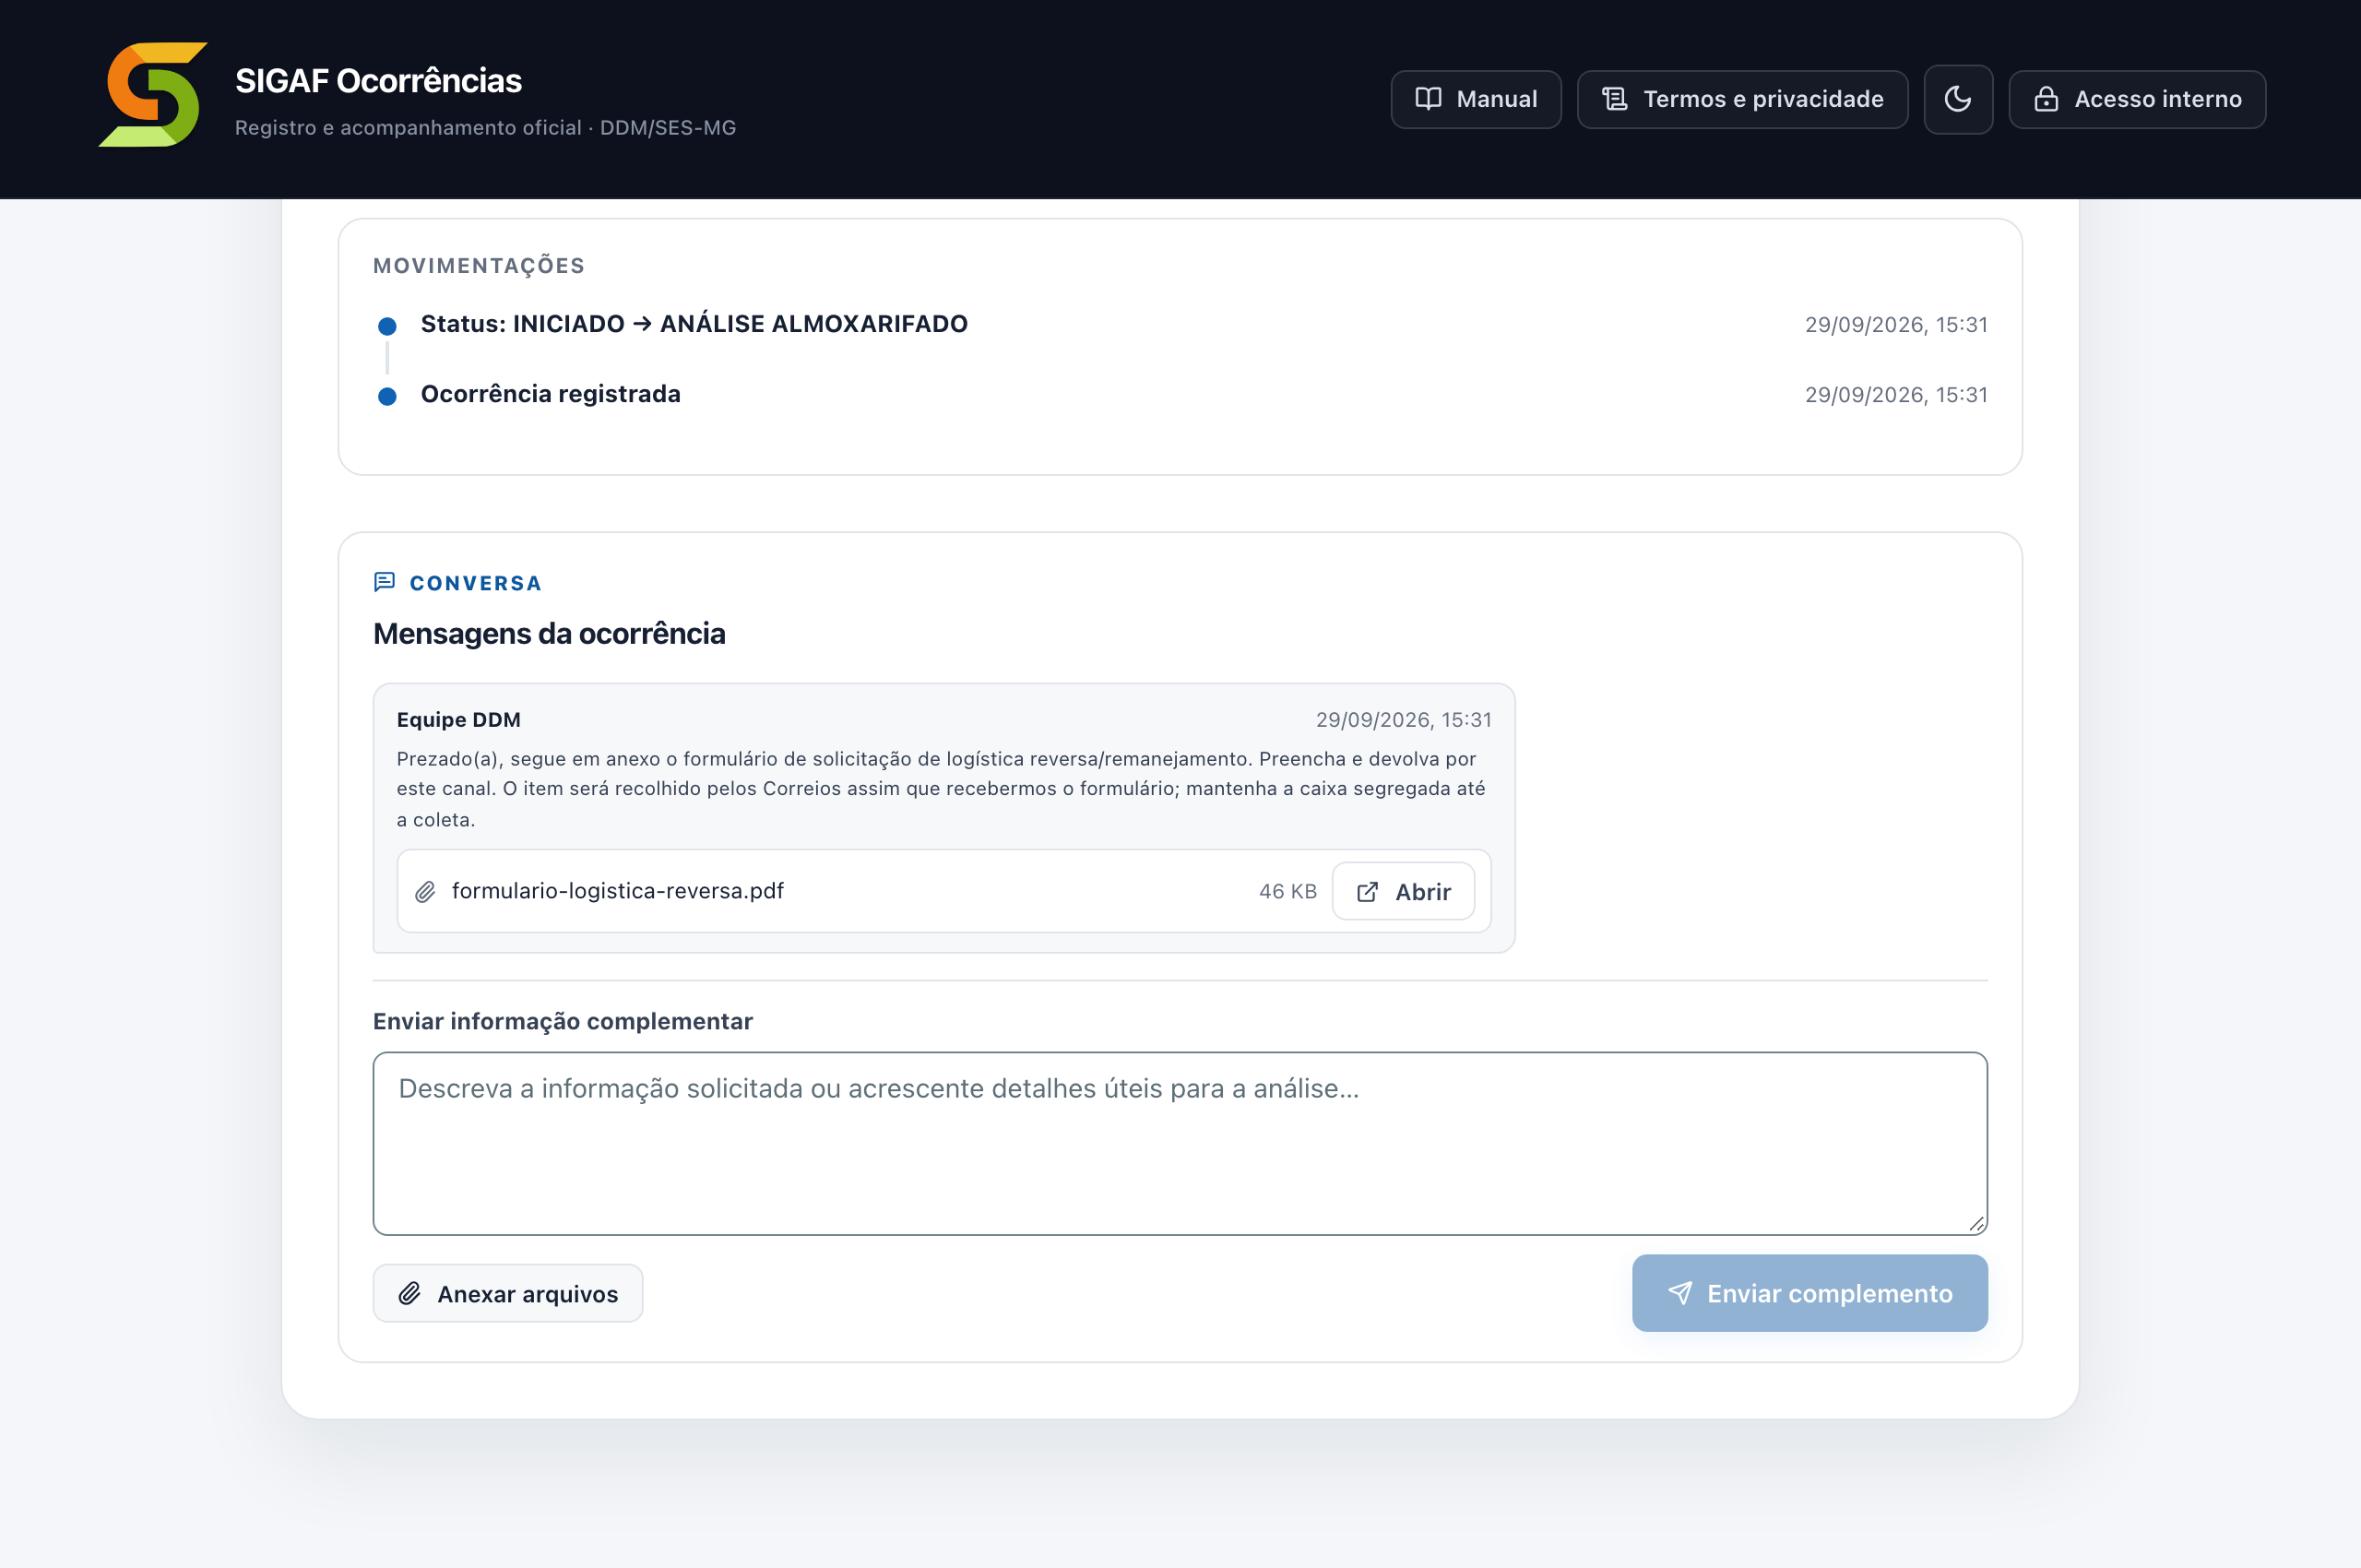Click the 46 KB file size
This screenshot has width=2361, height=1568.
coord(1287,891)
